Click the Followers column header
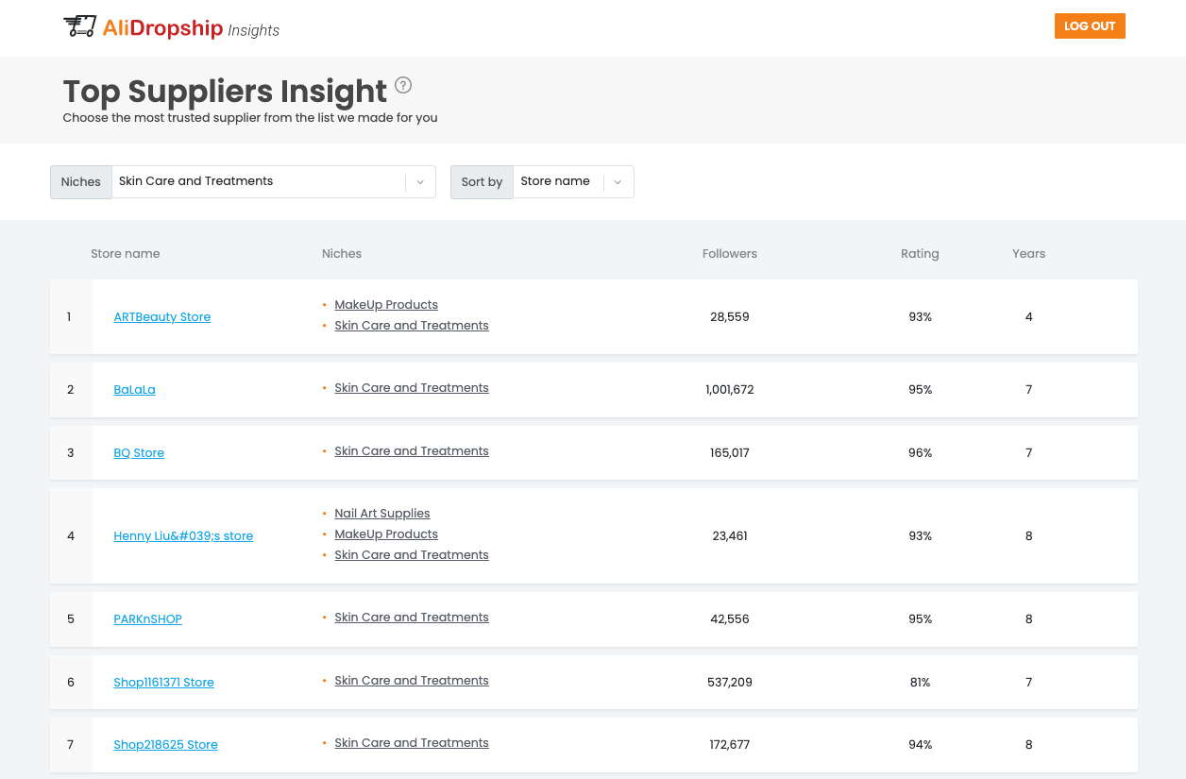The image size is (1186, 779). (729, 254)
